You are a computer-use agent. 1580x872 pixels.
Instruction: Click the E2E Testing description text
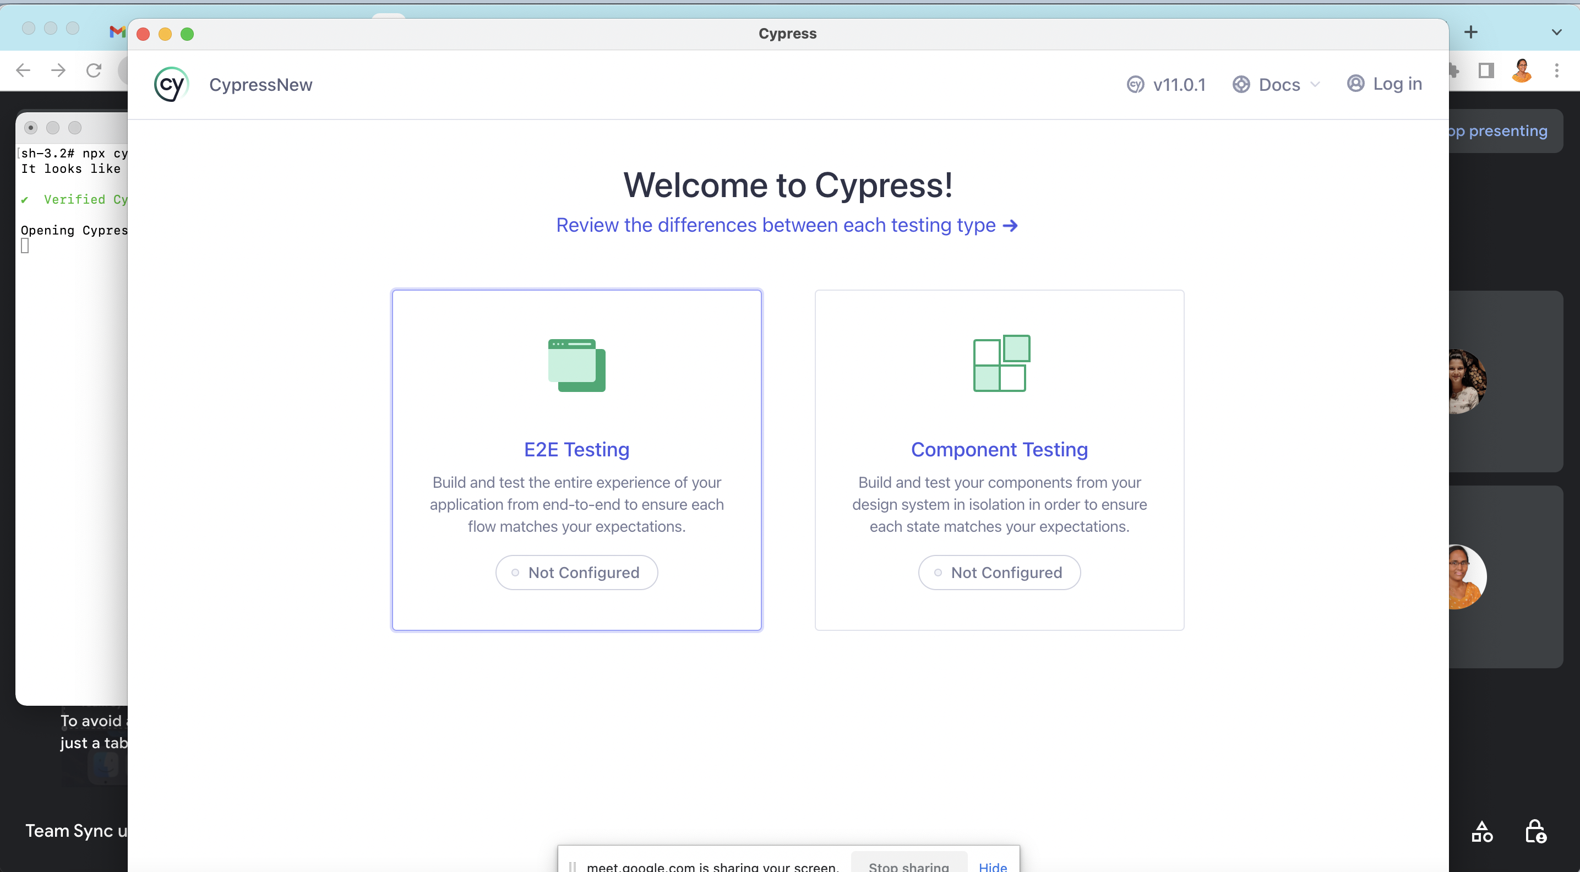point(576,504)
